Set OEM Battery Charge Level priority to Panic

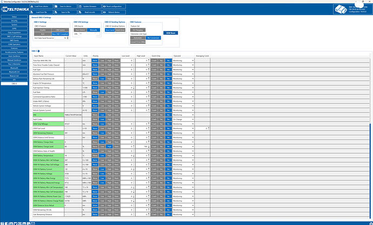click(116, 147)
